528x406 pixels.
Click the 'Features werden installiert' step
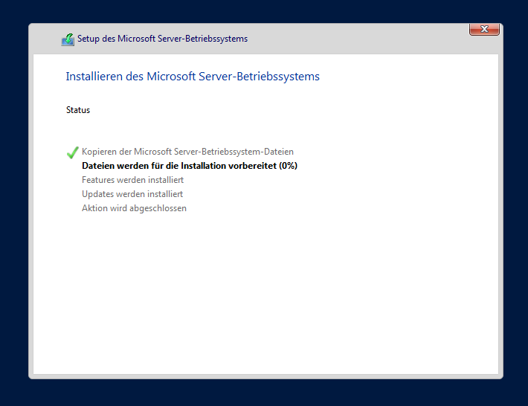pyautogui.click(x=132, y=180)
